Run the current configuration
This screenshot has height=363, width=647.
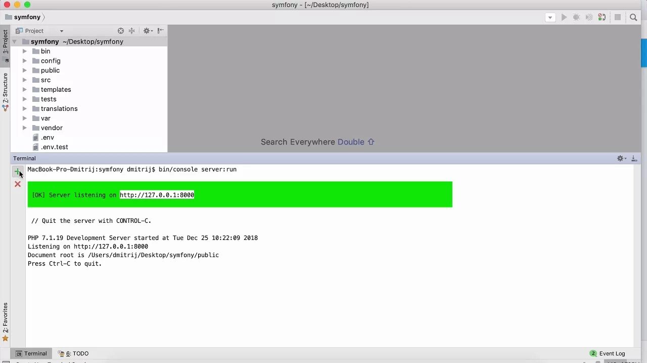coord(564,17)
